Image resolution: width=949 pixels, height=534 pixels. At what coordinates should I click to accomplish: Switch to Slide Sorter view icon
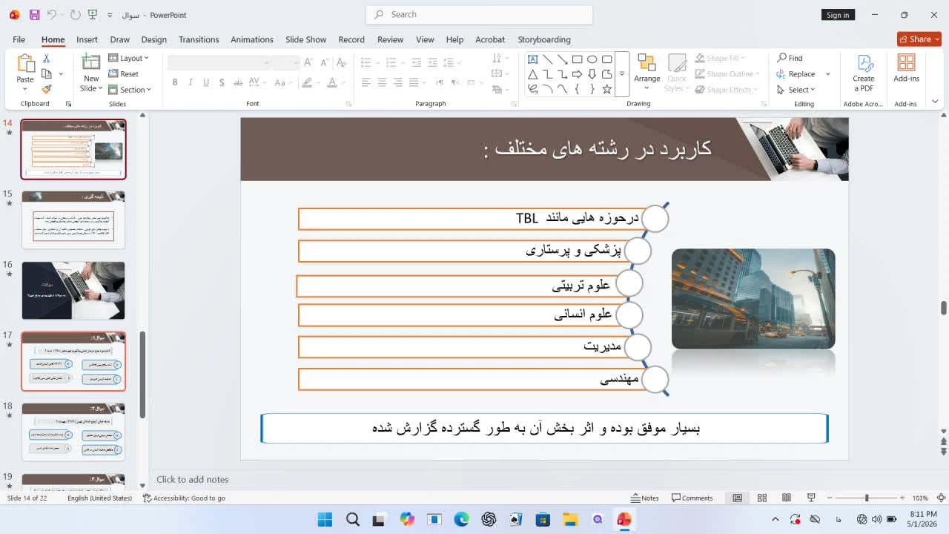(761, 498)
